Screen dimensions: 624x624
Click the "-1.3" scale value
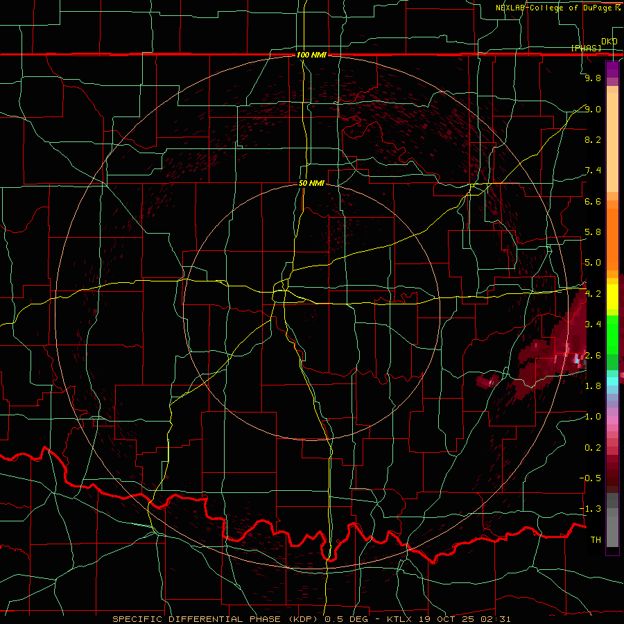click(591, 509)
